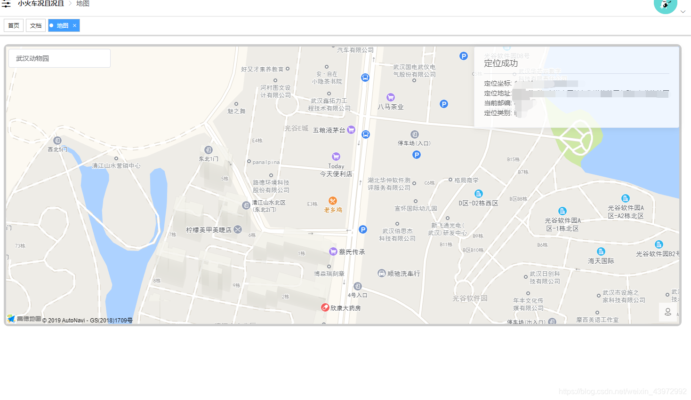Switch to the 首页 tab
The width and height of the screenshot is (691, 400).
14,25
